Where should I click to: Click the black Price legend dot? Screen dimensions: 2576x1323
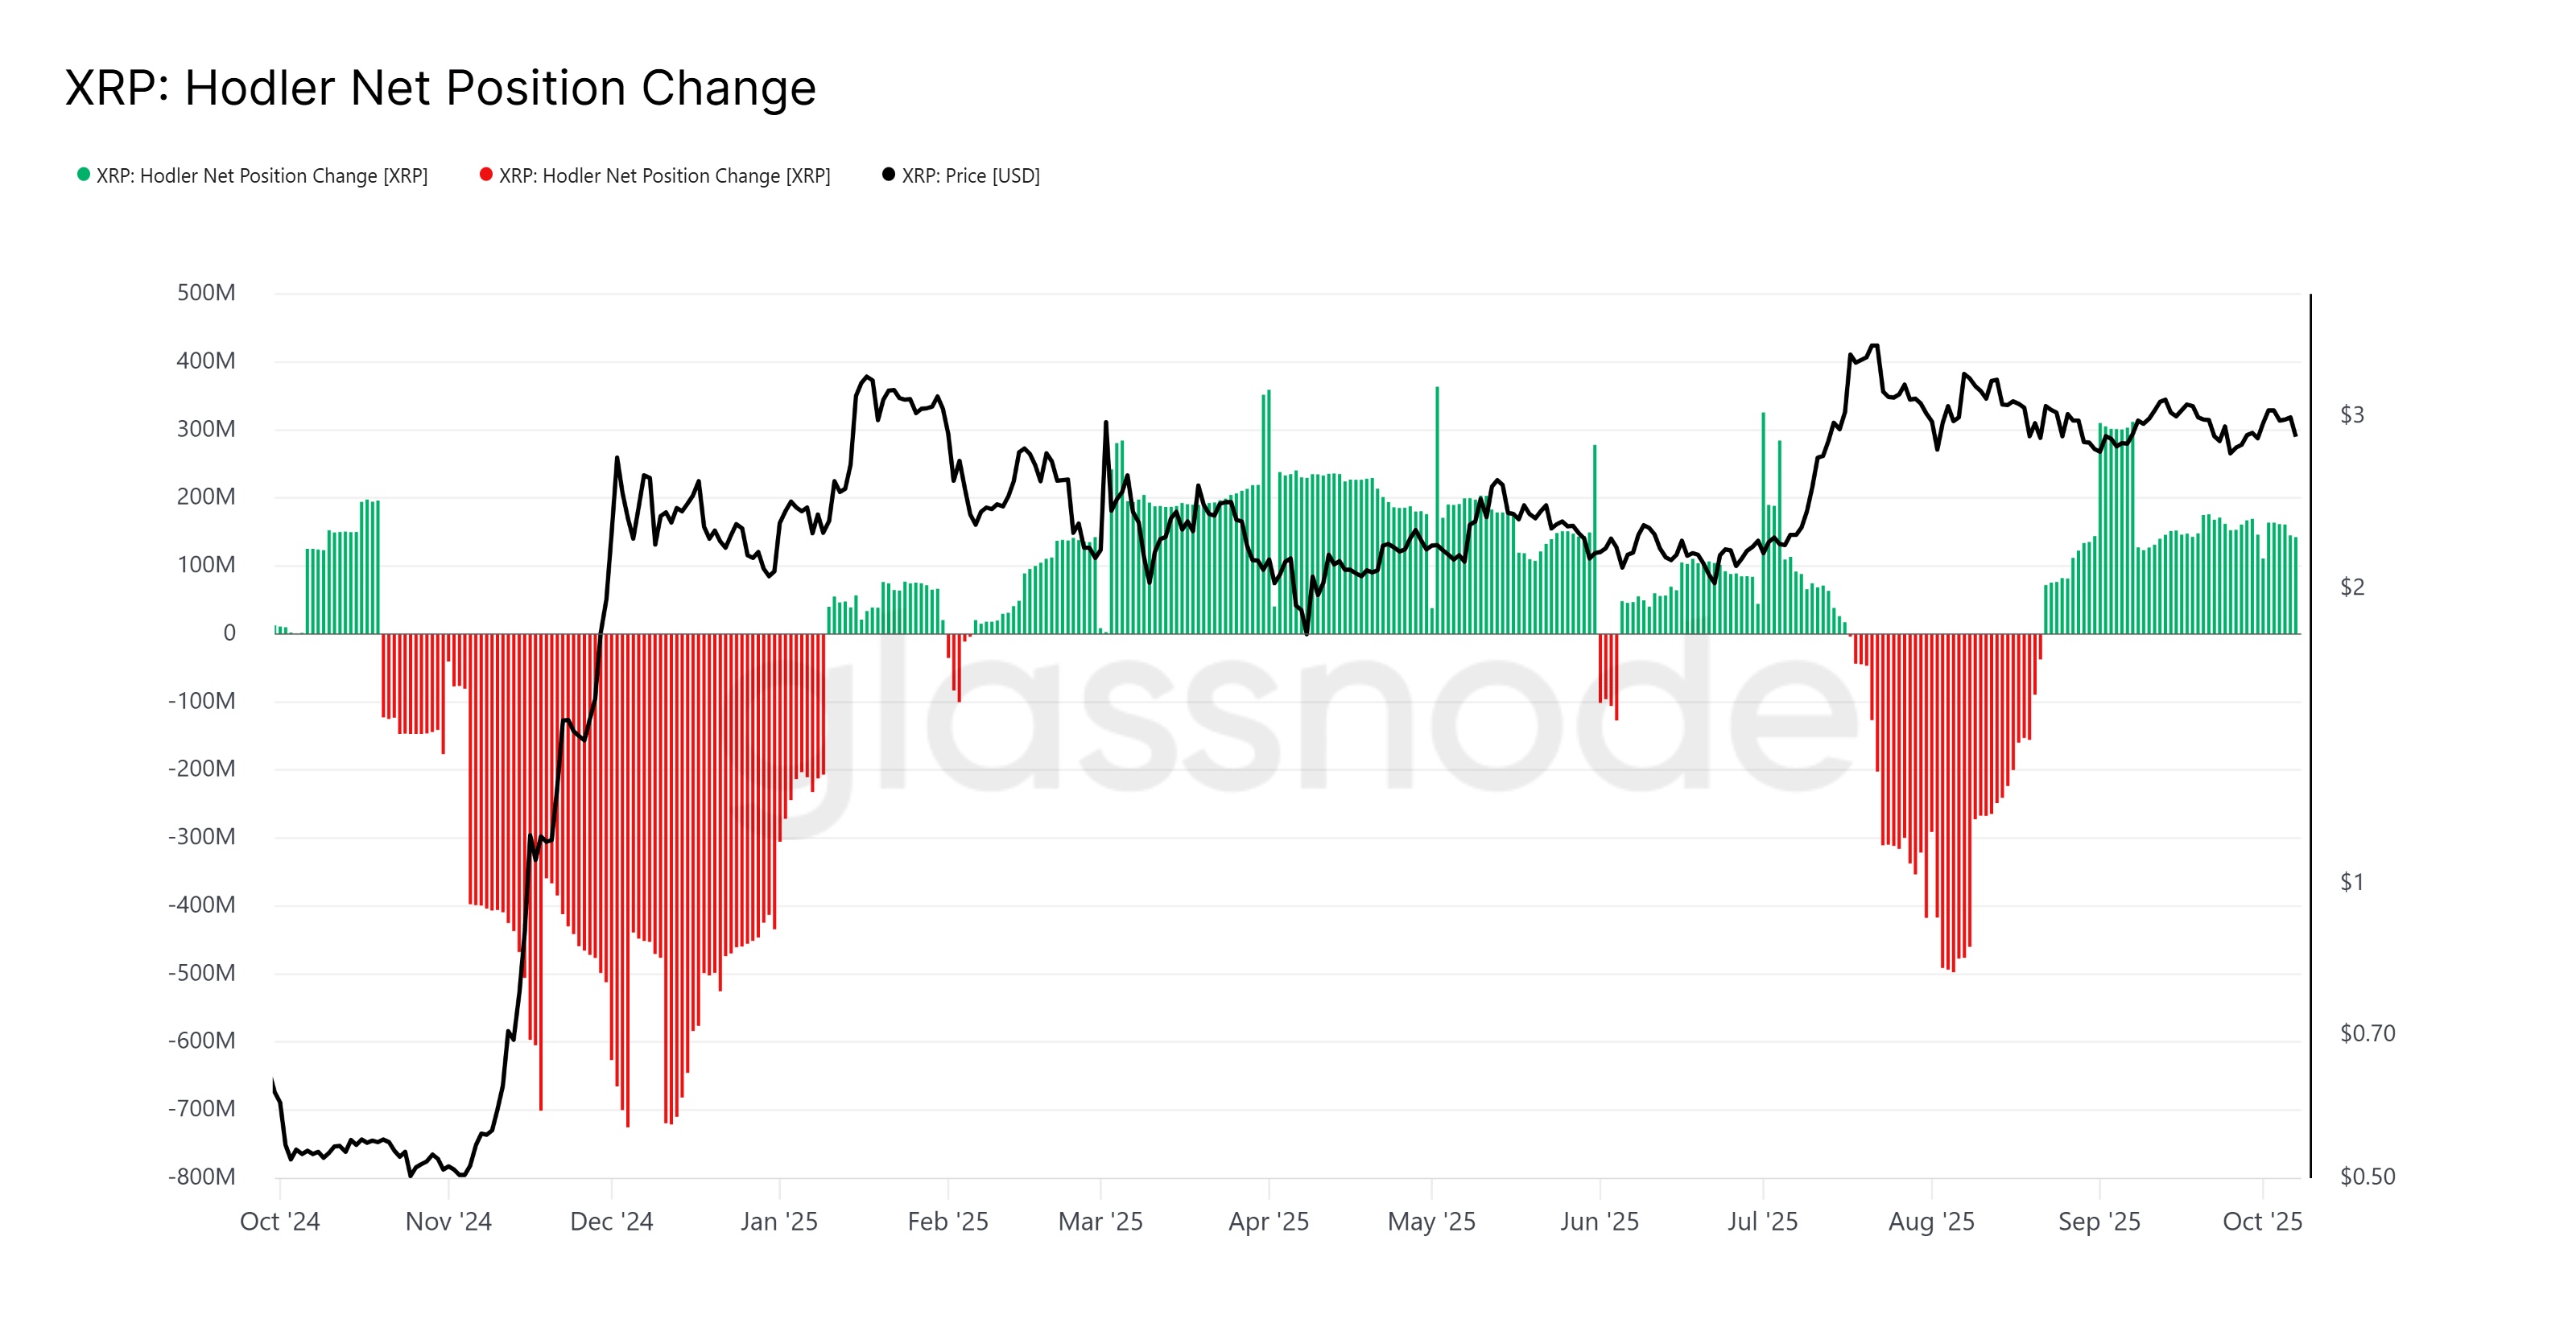point(888,175)
